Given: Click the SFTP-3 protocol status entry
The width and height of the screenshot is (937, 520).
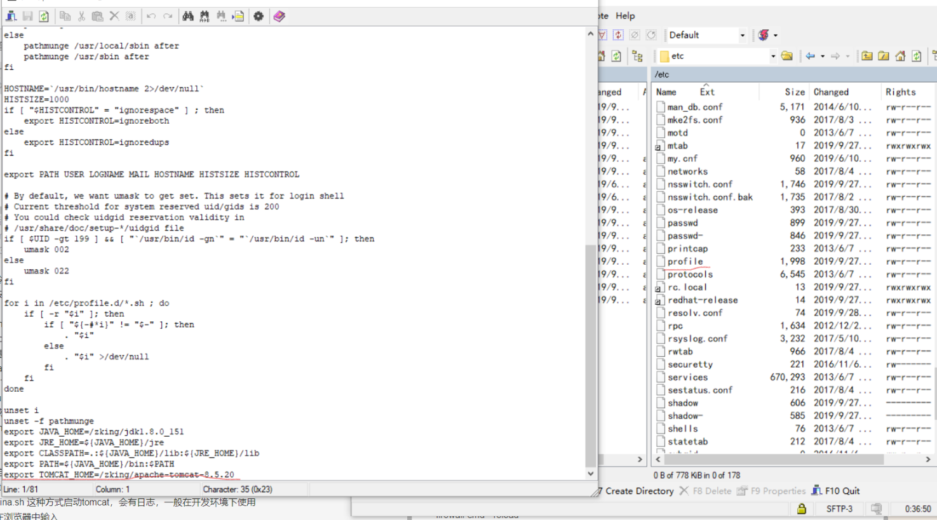Looking at the screenshot, I should coord(839,509).
